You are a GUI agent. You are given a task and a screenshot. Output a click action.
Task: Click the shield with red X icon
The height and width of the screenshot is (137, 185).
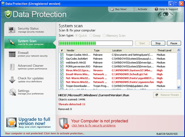64,123
